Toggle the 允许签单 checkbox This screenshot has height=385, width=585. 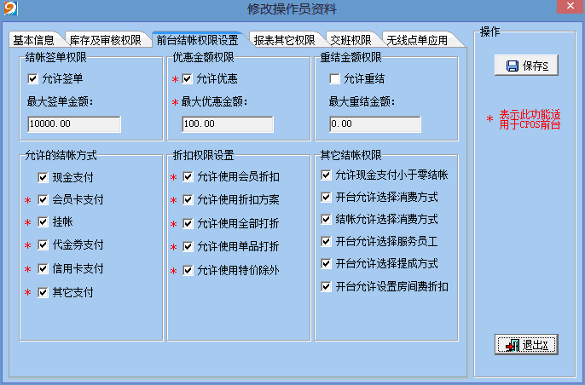point(33,79)
